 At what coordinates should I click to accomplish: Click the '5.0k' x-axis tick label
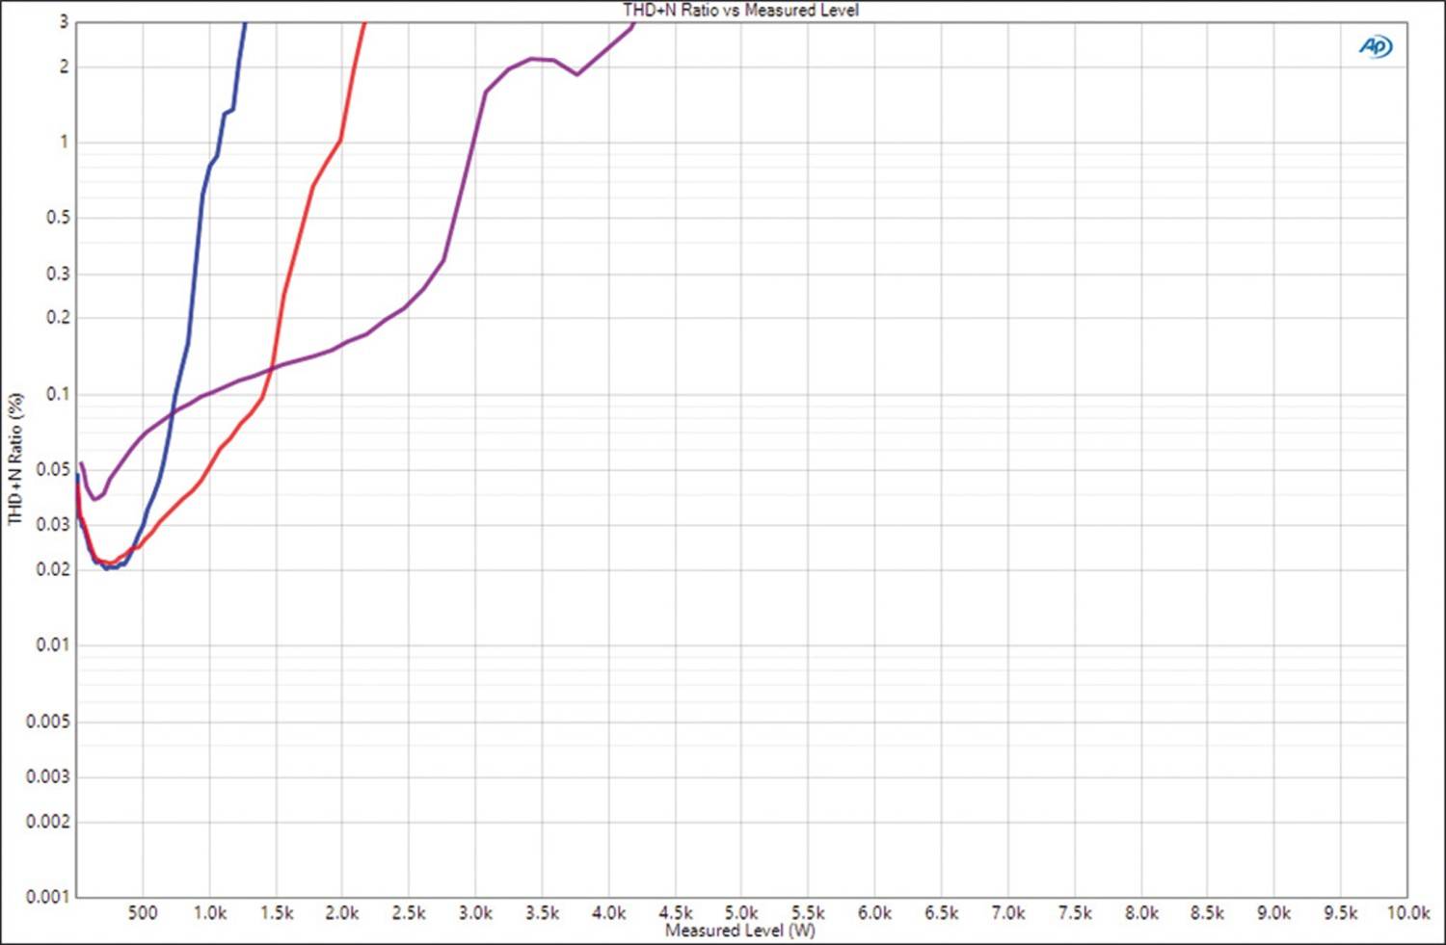[x=741, y=912]
